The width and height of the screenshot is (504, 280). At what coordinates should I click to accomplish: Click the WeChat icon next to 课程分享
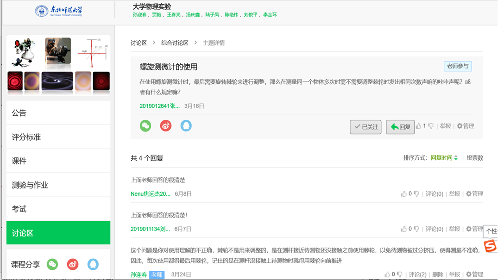click(x=52, y=264)
